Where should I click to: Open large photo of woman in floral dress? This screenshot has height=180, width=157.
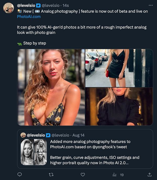[51, 87]
